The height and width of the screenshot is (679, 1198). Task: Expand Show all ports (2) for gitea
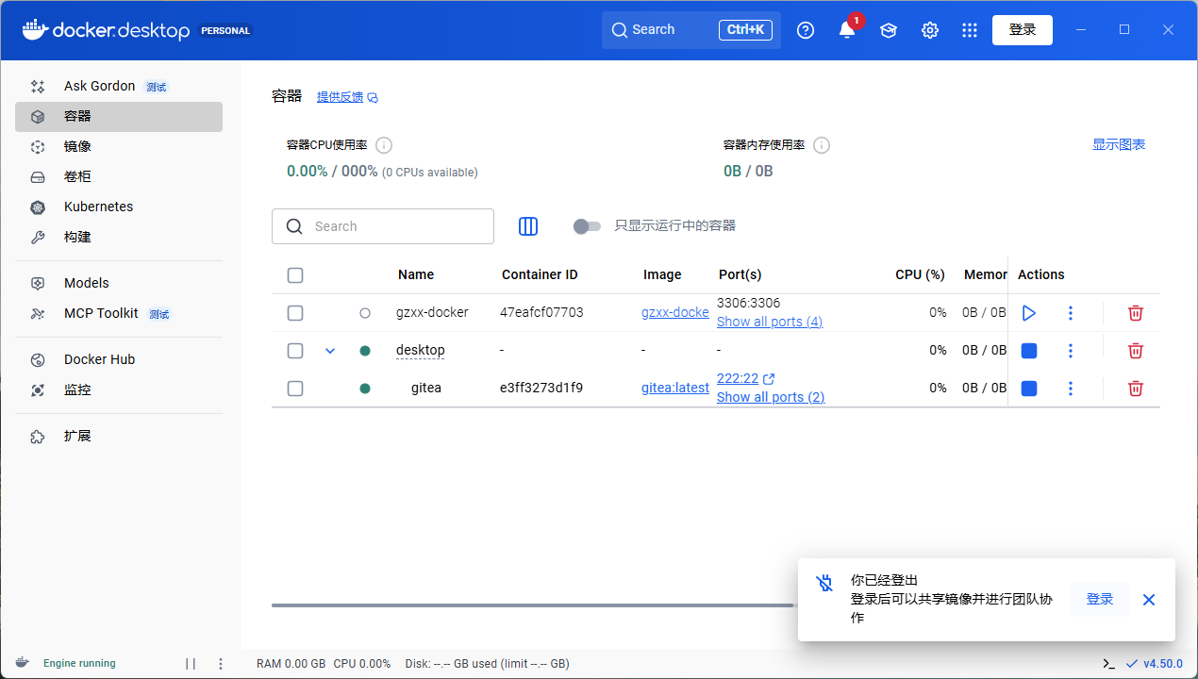[x=771, y=397]
